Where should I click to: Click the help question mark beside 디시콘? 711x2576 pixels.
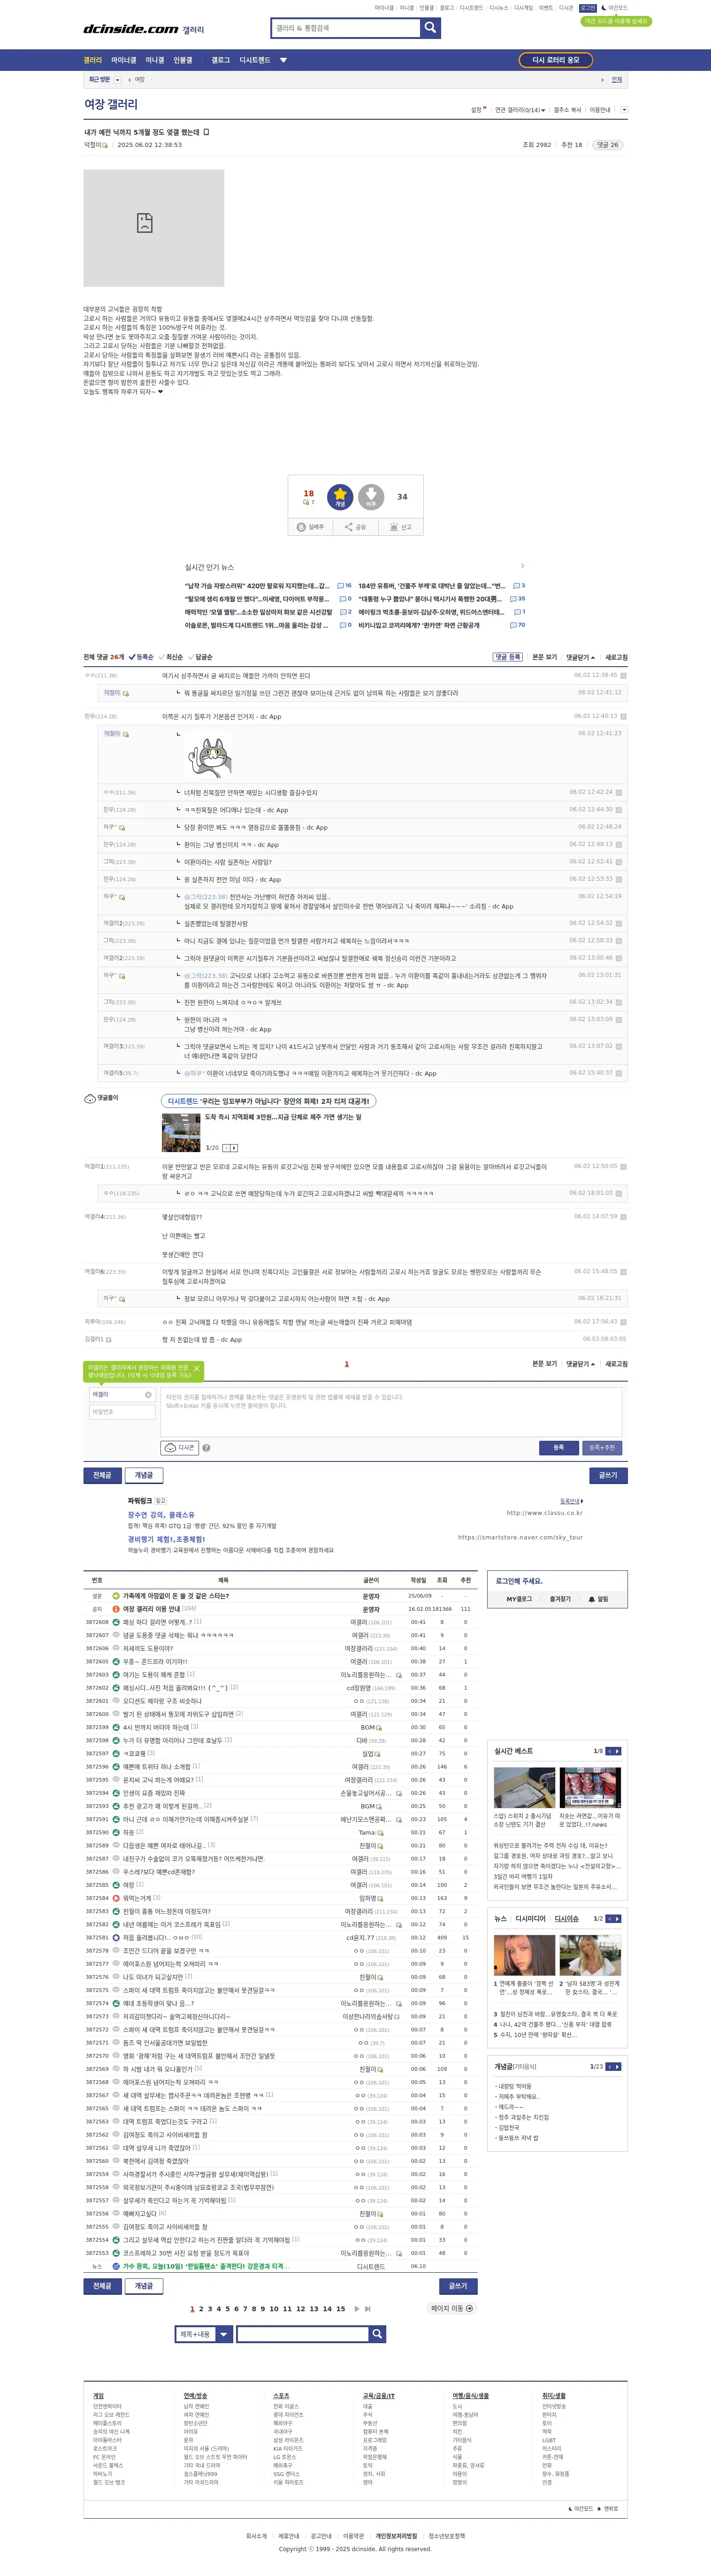point(206,1447)
